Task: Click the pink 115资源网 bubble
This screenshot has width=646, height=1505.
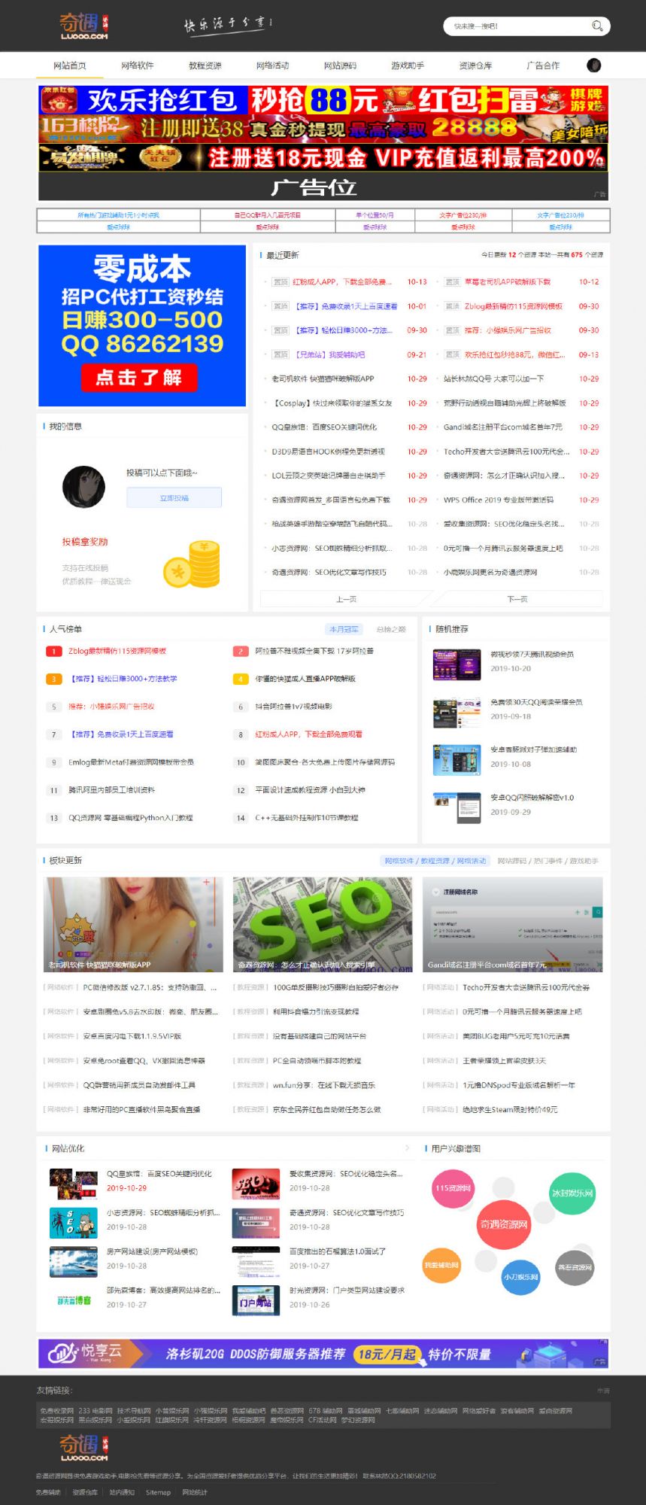Action: pyautogui.click(x=453, y=1188)
